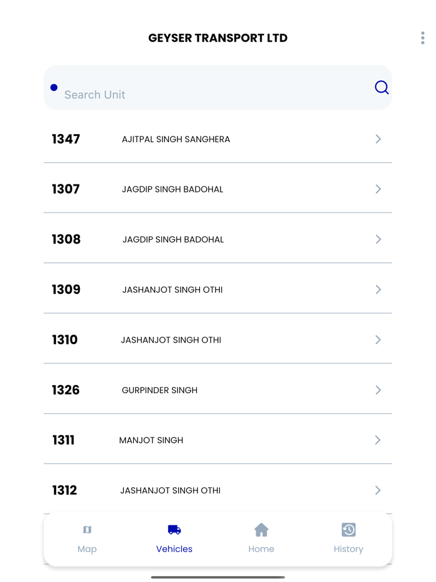436x582 pixels.
Task: Open chevron arrow for unit 1326
Action: click(377, 389)
